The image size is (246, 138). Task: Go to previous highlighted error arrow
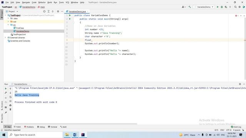click(241, 16)
